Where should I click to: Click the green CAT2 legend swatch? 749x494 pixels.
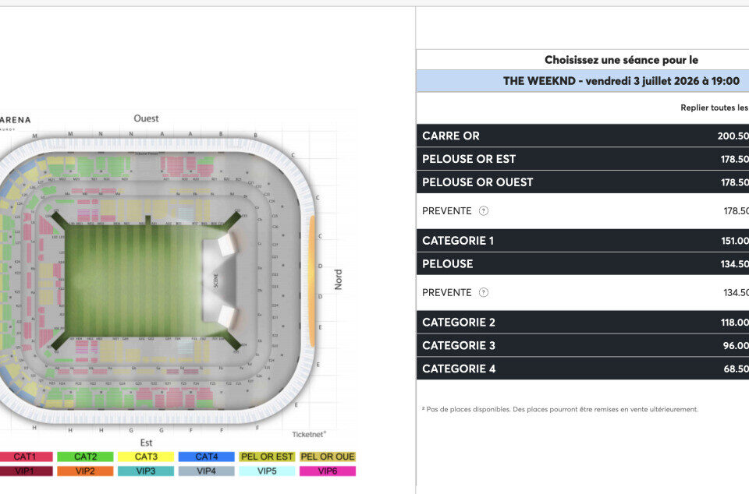click(x=85, y=457)
